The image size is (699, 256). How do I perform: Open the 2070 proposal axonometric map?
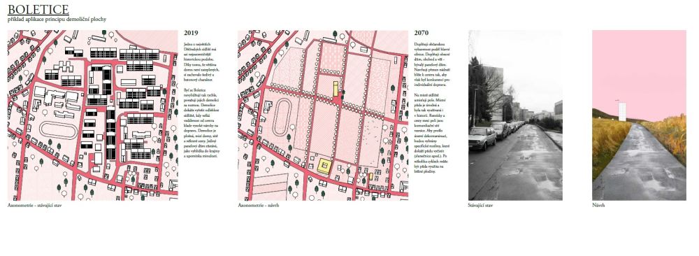pos(323,115)
